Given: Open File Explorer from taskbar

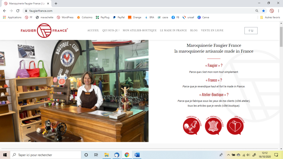Looking at the screenshot, I should [106, 155].
